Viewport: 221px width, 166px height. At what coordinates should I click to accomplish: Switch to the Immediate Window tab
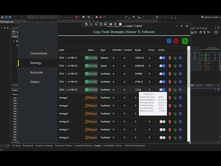(84, 146)
